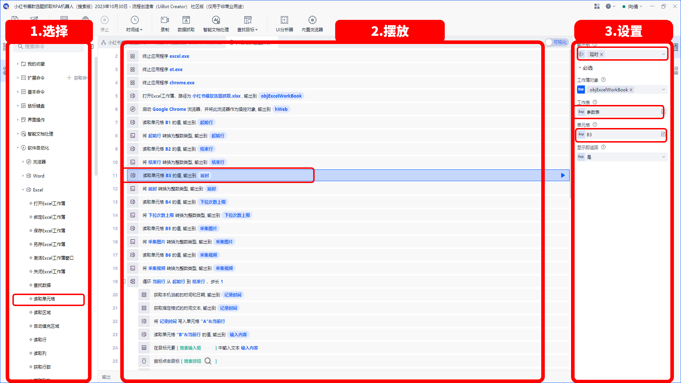The image size is (681, 383).
Task: Remove the 延时 output variable tag
Action: coord(602,54)
